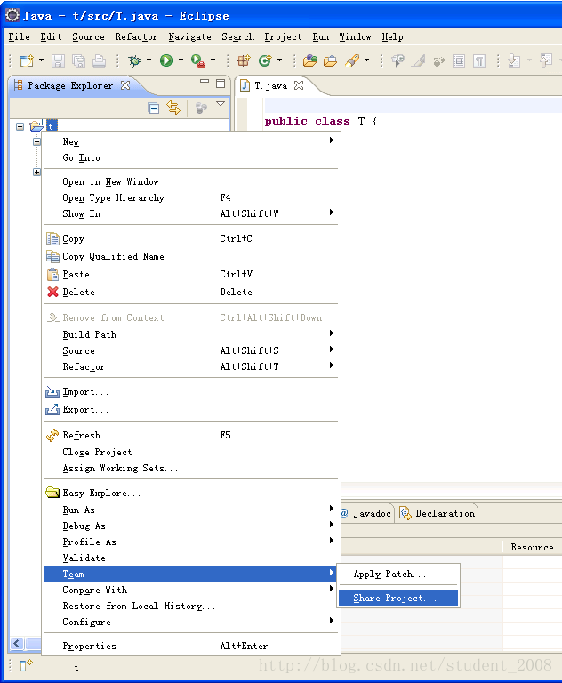Maximize the Package Explorer view

[x=221, y=84]
